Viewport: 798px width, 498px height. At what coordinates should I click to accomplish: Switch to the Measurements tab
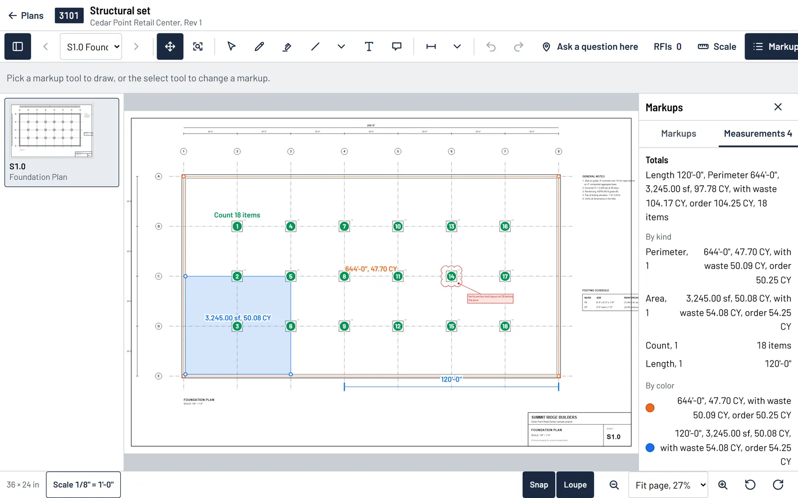pyautogui.click(x=758, y=133)
